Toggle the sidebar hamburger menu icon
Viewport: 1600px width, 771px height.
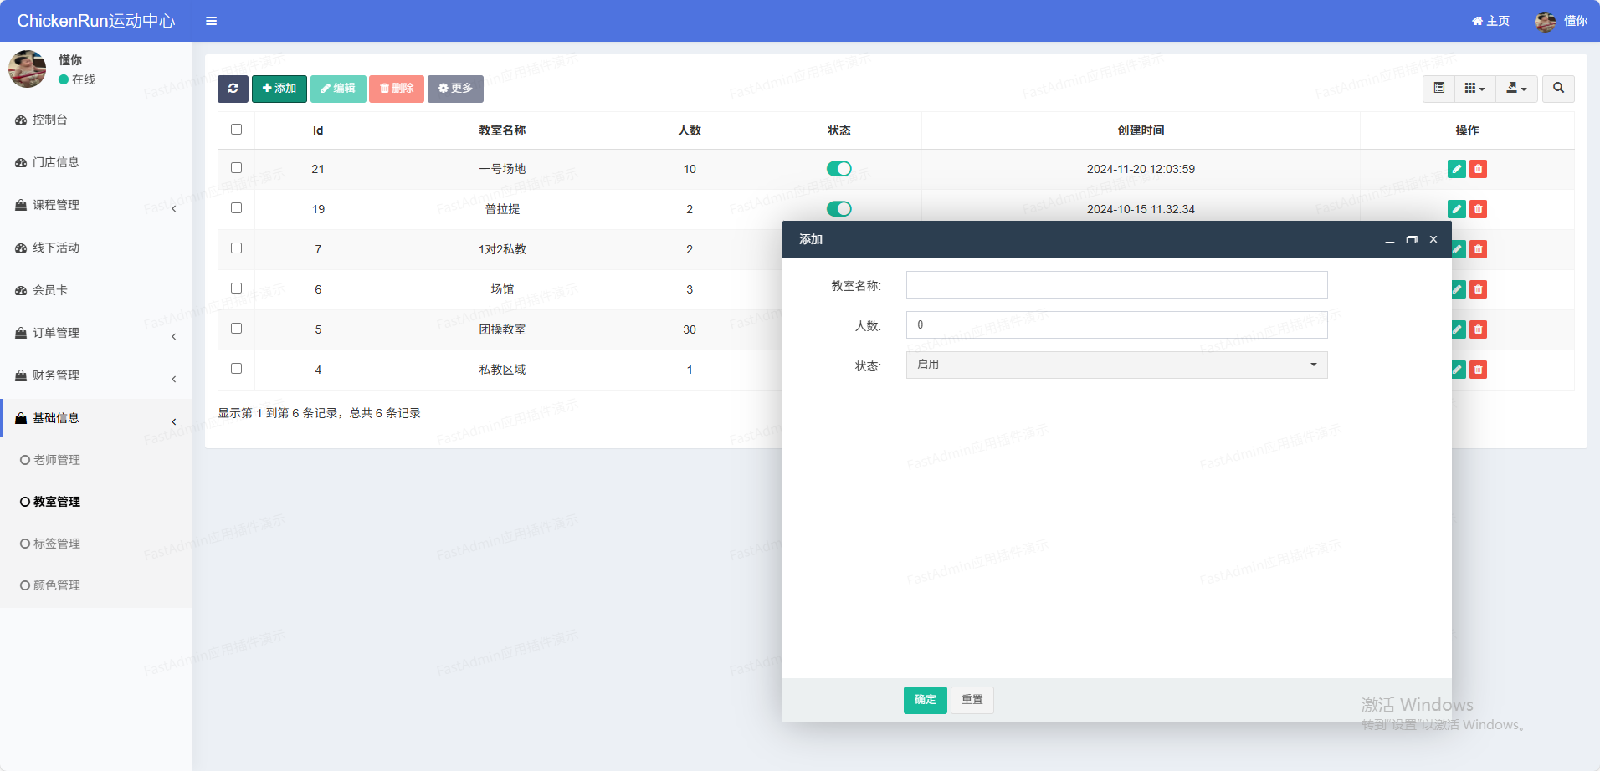click(212, 21)
